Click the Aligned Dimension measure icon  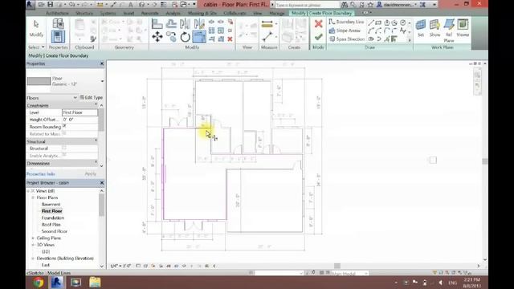click(x=267, y=24)
